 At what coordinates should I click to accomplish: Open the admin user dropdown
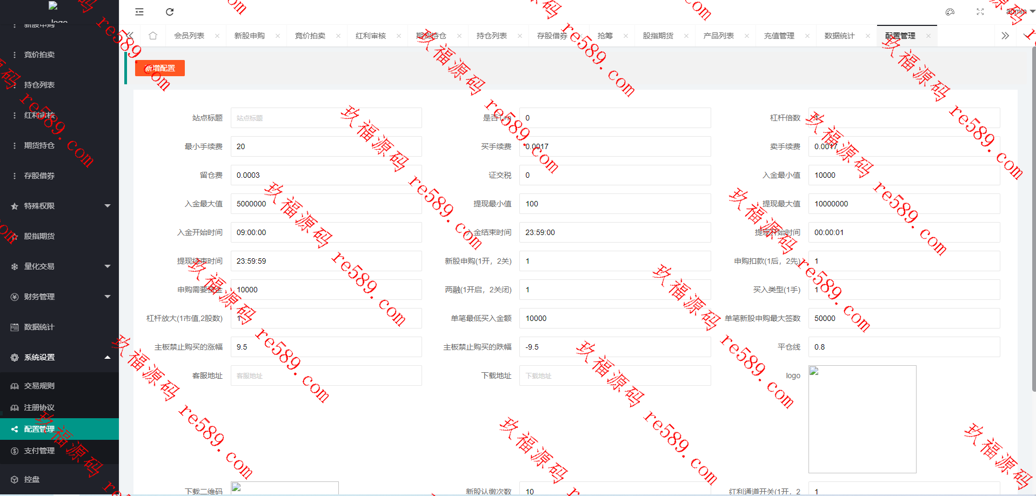[x=1020, y=11]
